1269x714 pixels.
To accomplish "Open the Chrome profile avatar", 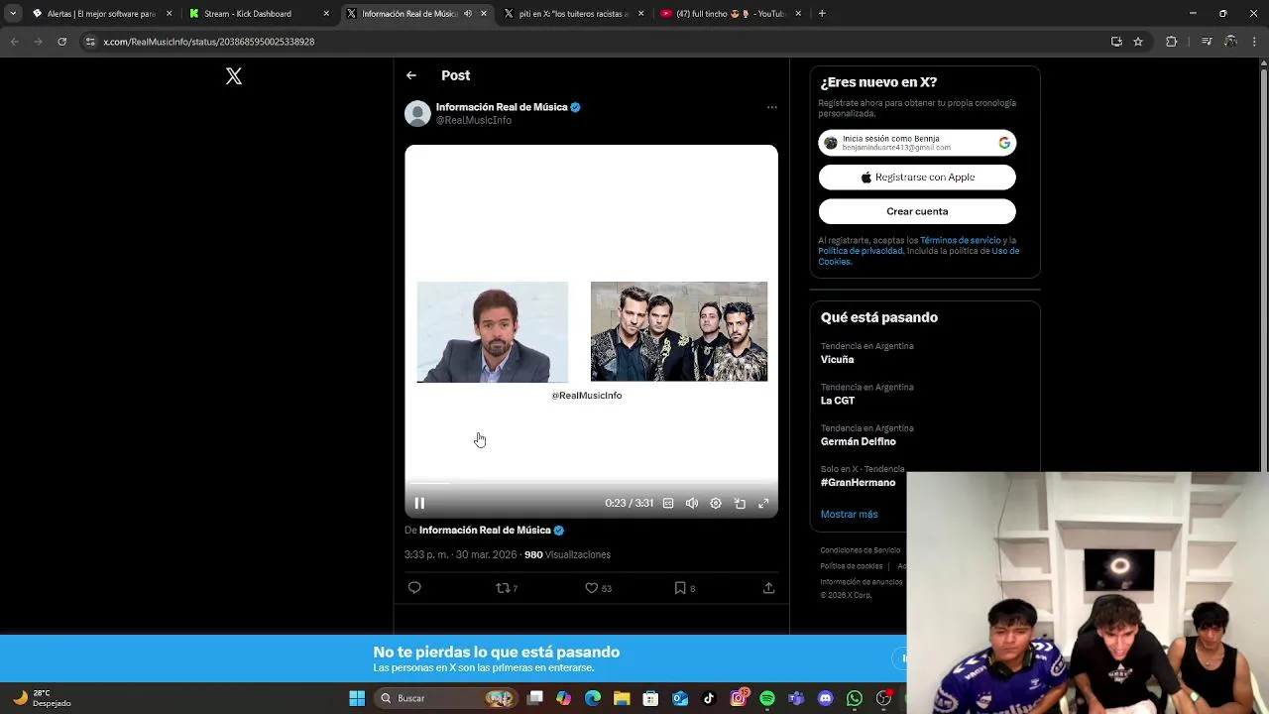I will coord(1230,42).
